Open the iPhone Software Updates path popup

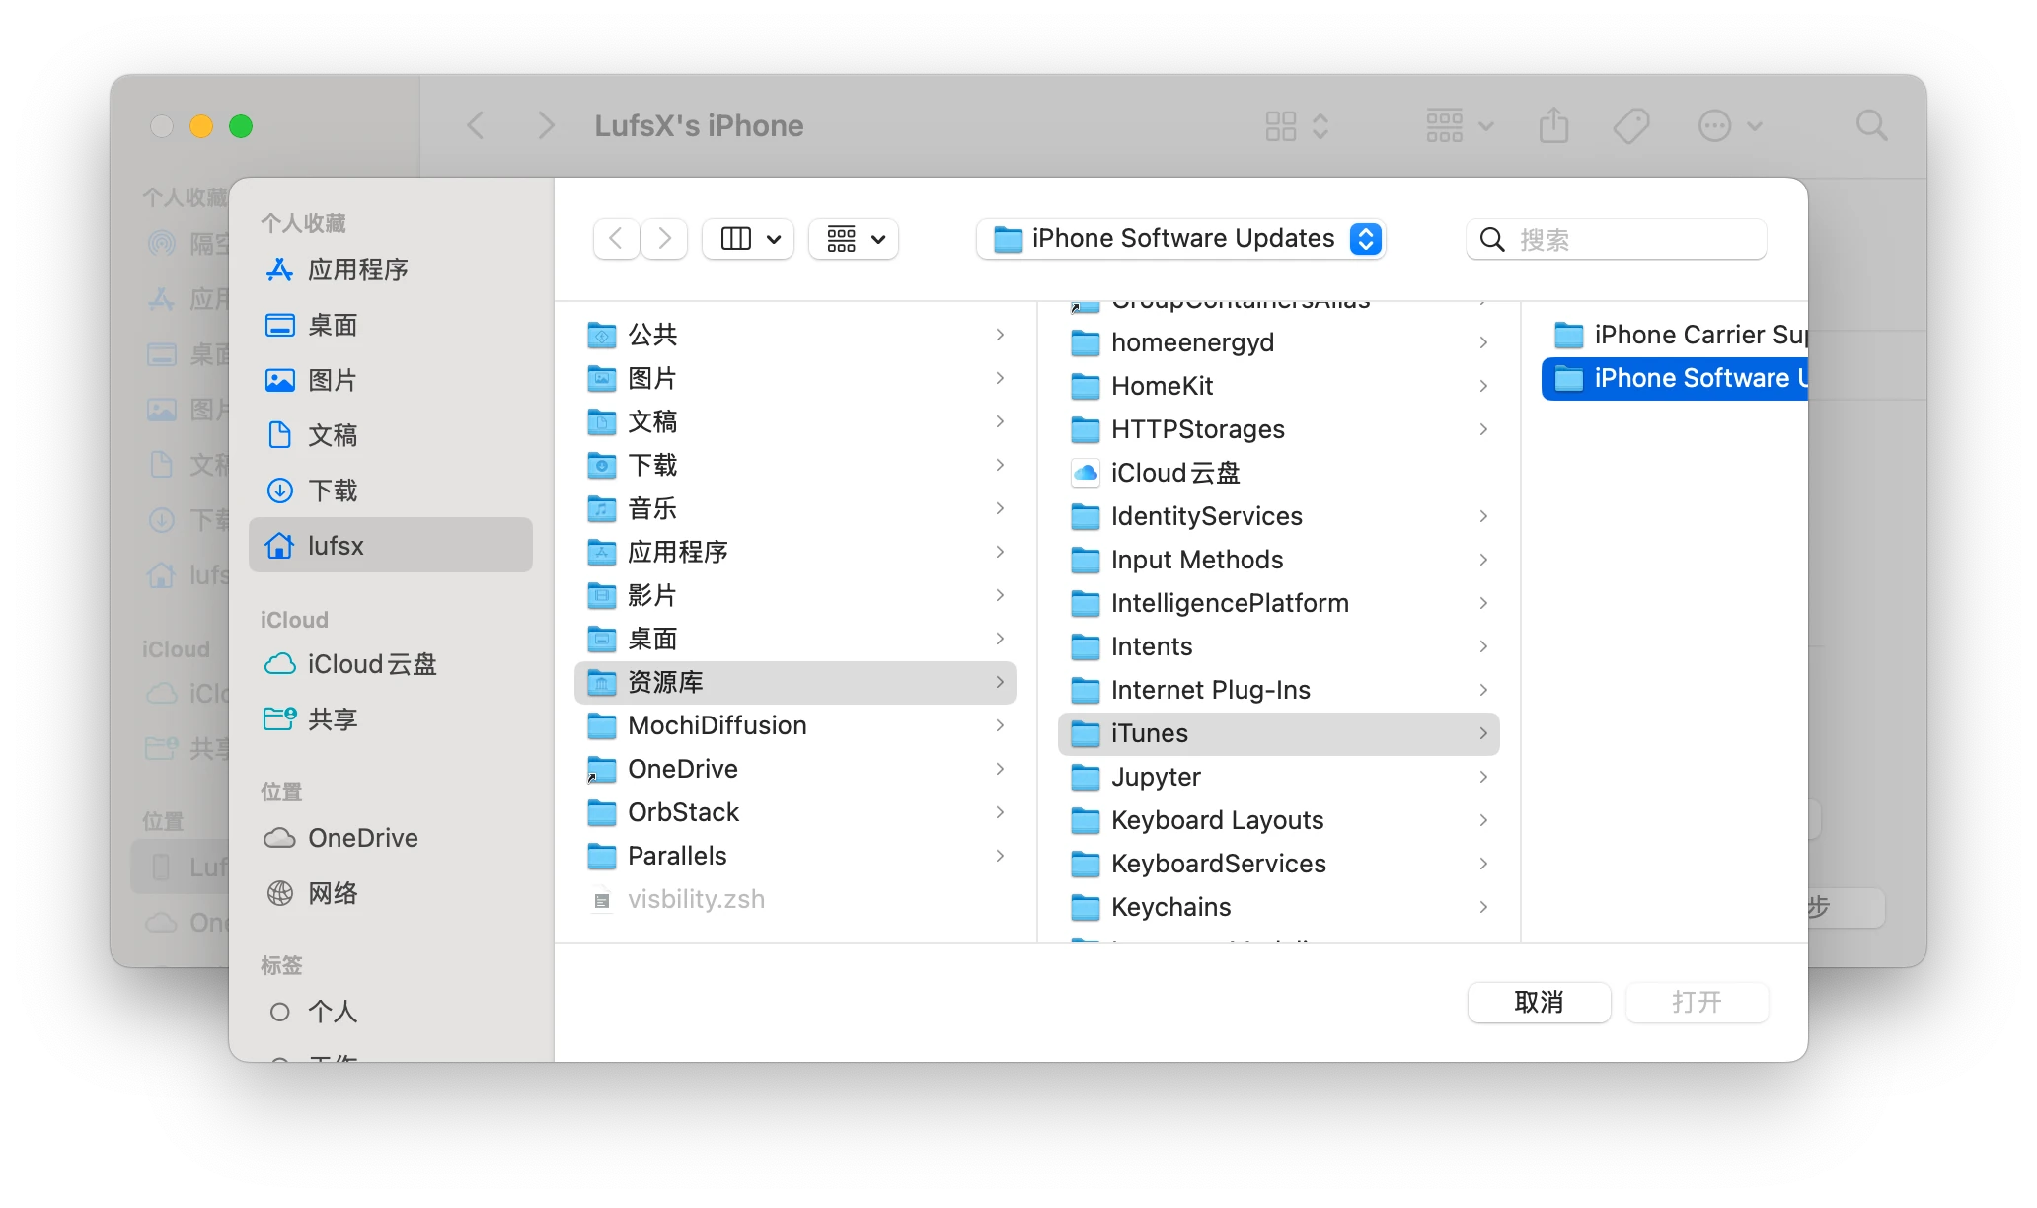coord(1181,239)
